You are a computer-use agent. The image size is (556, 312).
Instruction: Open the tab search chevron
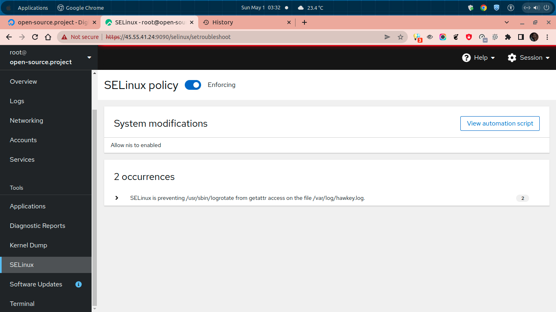point(507,22)
